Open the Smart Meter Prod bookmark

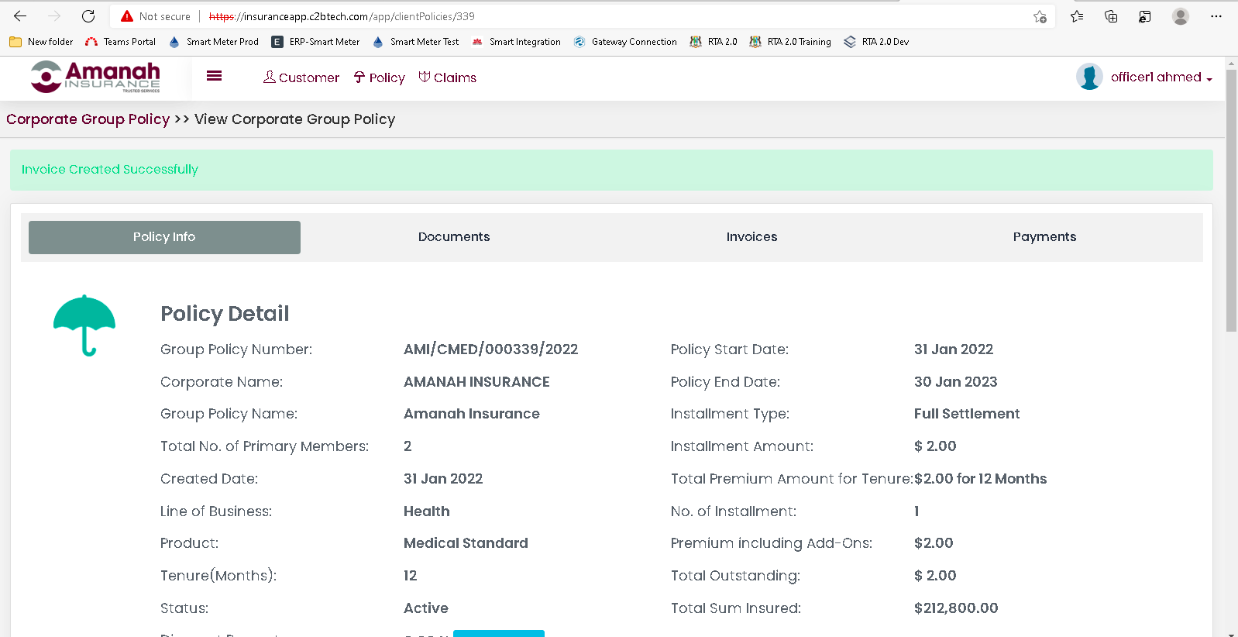pos(213,42)
